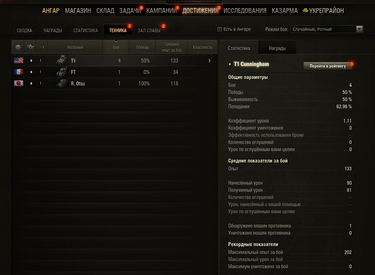Viewport: 375px width, 275px height.
Task: Click the Укрепрайон stronghold icon
Action: click(x=305, y=10)
